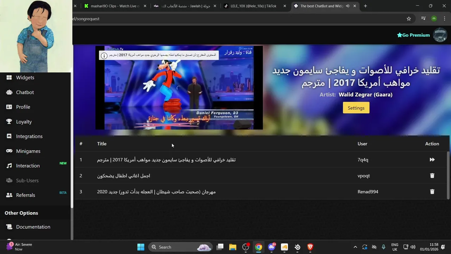Viewport: 451px width, 254px height.
Task: Close the Jawlah tab
Action: coord(215,6)
